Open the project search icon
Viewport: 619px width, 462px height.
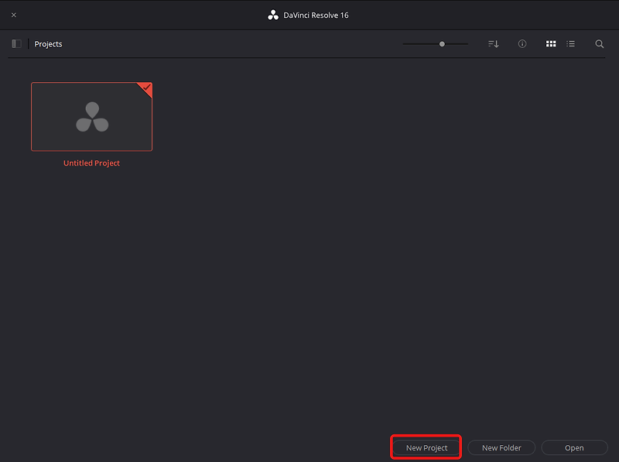[x=599, y=44]
